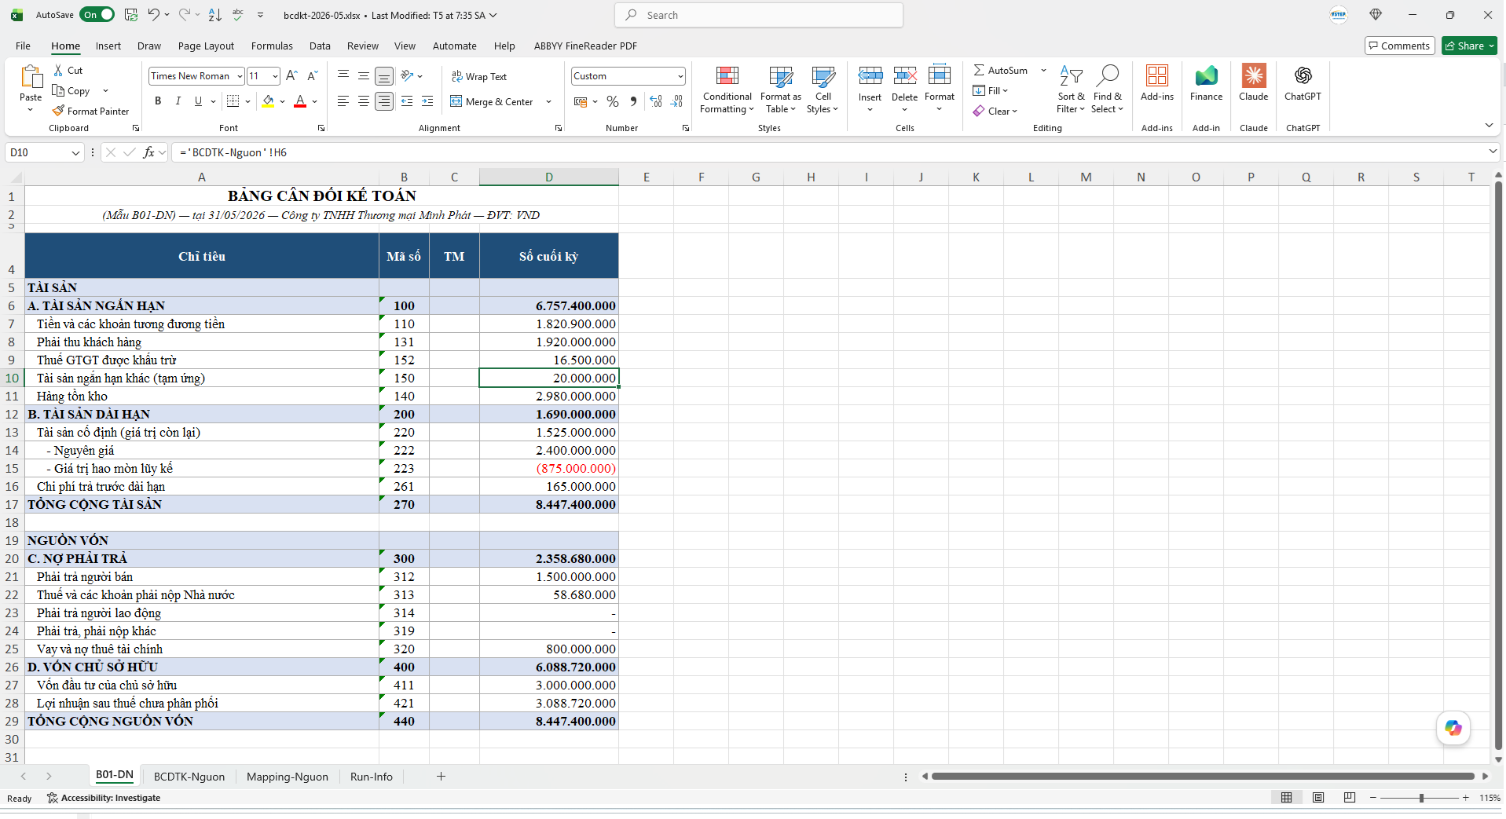Click the Share button

tap(1470, 46)
